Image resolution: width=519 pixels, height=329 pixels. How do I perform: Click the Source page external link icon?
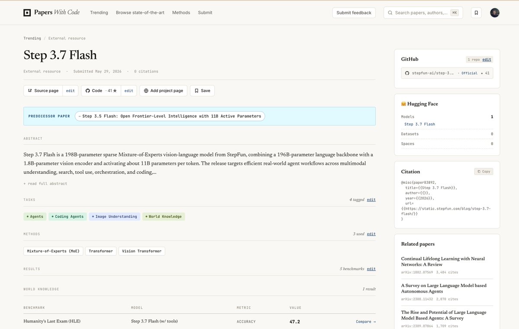(x=30, y=91)
